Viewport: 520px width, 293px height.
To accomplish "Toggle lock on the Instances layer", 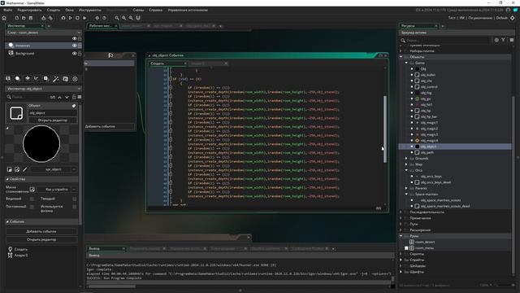I will (80, 46).
